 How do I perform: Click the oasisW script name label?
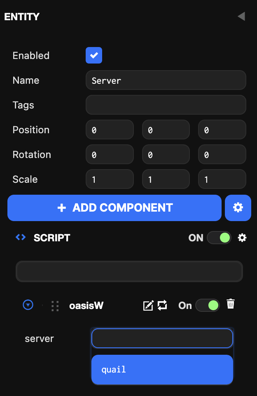pos(86,305)
